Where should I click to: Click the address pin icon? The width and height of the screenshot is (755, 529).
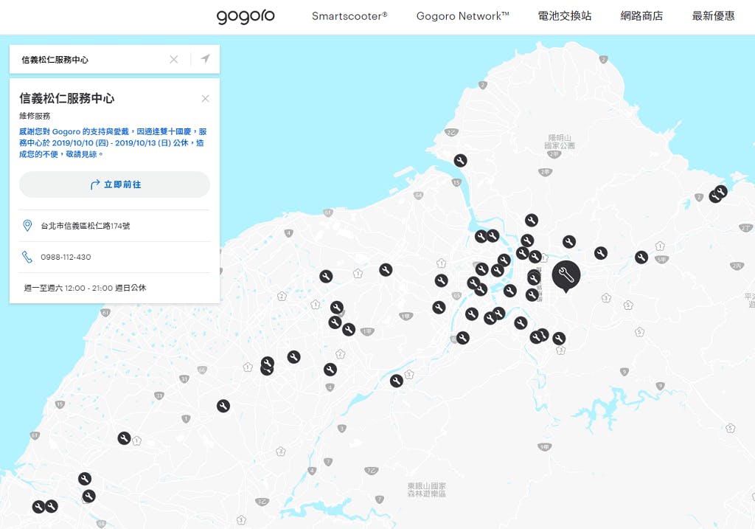[27, 226]
